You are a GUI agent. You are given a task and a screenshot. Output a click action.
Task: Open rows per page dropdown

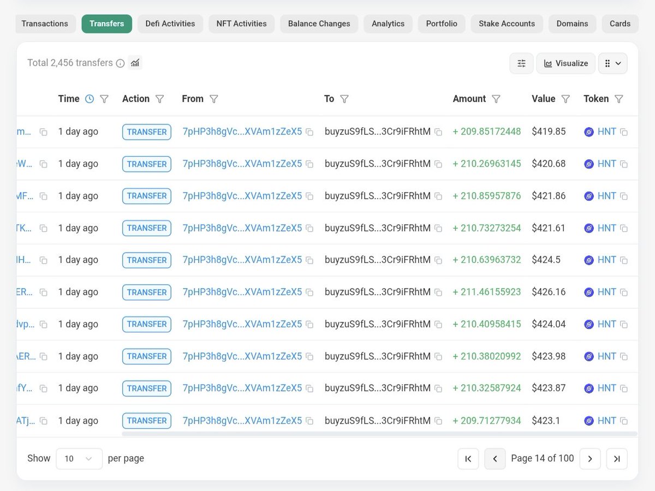pos(79,459)
